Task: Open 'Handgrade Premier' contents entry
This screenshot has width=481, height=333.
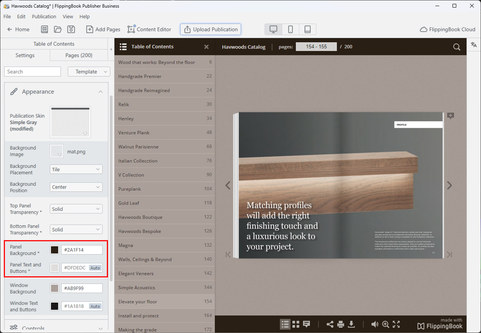Action: point(165,76)
